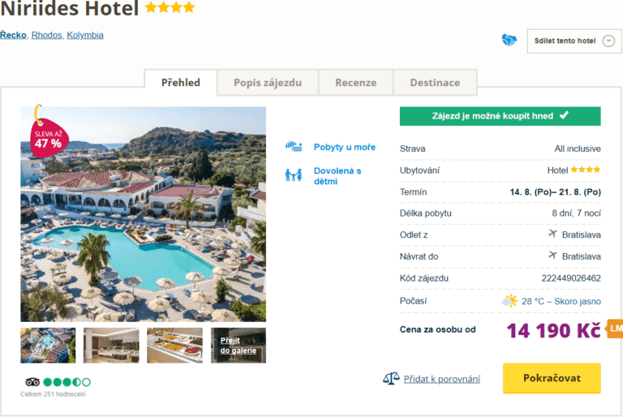623x417 pixels.
Task: View the hotel room thumbnail
Action: [x=111, y=345]
